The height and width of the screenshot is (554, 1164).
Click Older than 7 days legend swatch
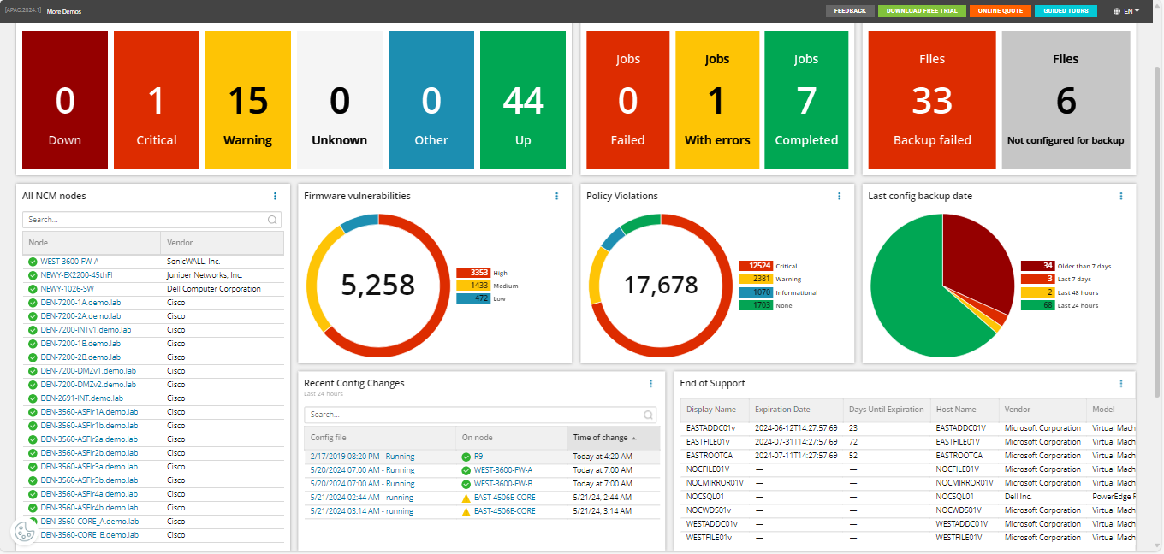tap(1037, 267)
